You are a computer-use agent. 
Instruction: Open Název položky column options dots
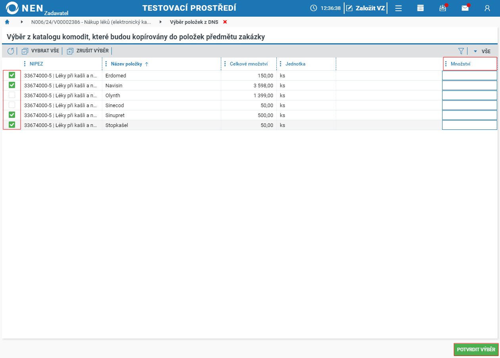(106, 64)
